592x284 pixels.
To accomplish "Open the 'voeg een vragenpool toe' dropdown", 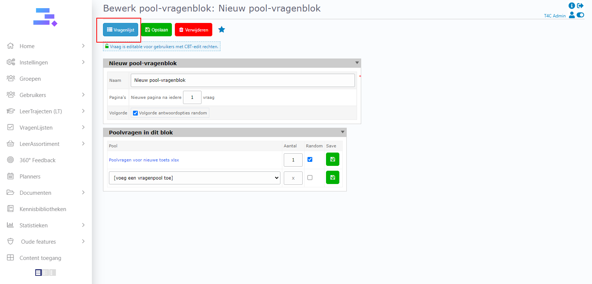I will pos(194,178).
